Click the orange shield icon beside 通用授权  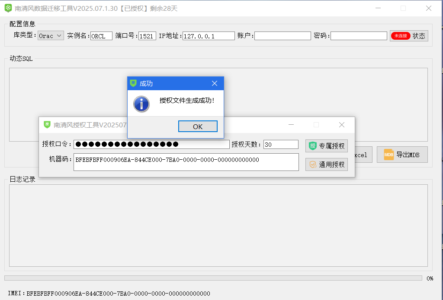click(x=313, y=164)
